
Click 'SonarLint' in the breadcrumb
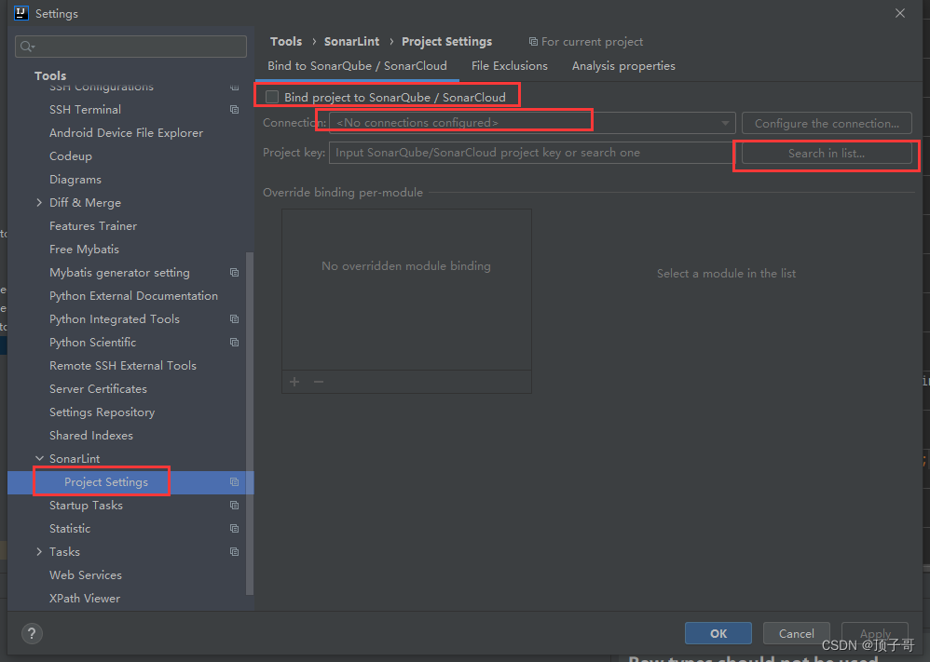[351, 42]
